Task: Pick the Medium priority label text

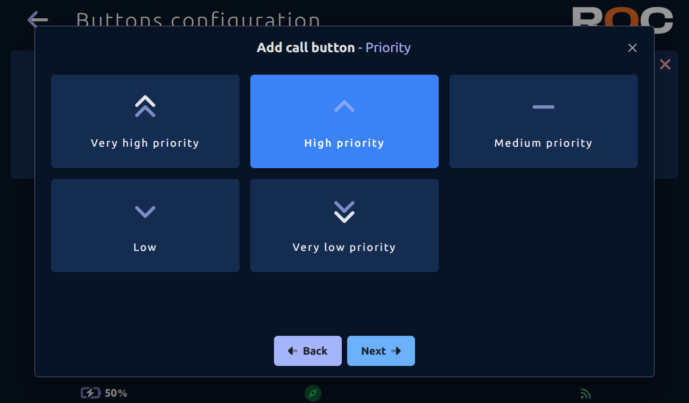Action: point(544,143)
